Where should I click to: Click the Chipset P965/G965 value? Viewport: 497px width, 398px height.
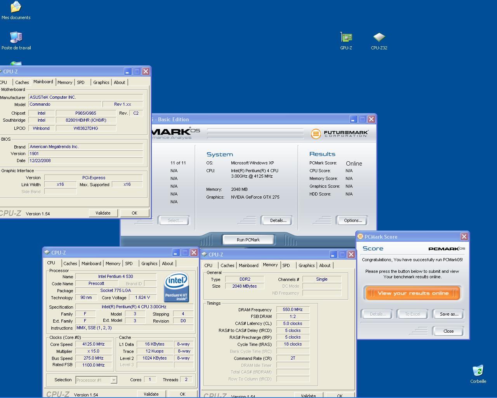pyautogui.click(x=86, y=113)
